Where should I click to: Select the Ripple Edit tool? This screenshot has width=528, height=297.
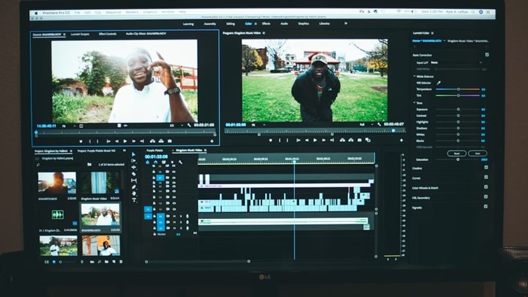(x=134, y=168)
